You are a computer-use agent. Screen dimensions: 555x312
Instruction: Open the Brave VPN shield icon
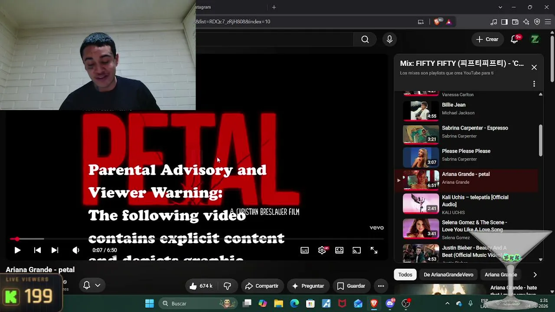(537, 22)
